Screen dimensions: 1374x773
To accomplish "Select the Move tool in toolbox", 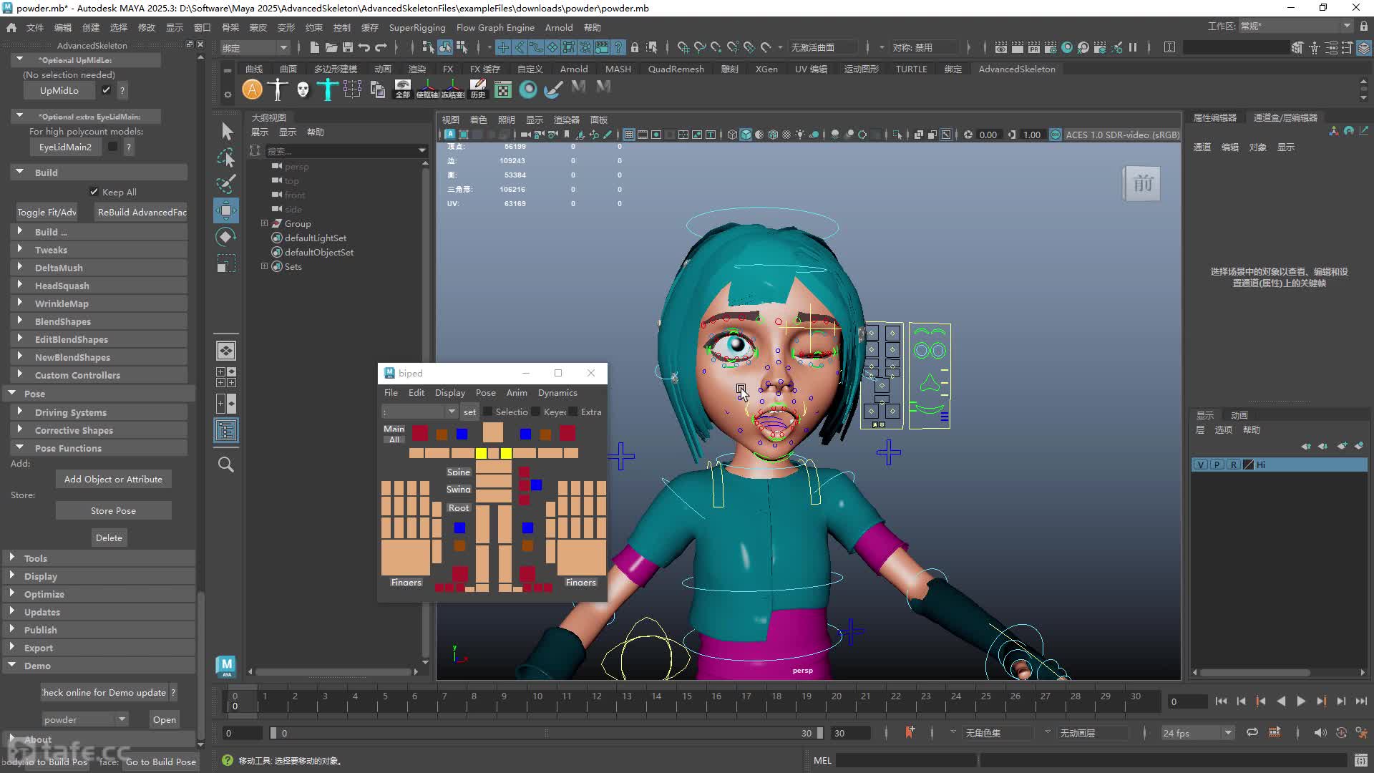I will point(226,210).
